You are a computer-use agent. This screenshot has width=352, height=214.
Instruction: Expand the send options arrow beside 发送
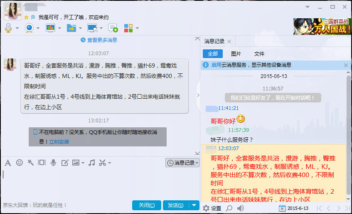[194, 205]
